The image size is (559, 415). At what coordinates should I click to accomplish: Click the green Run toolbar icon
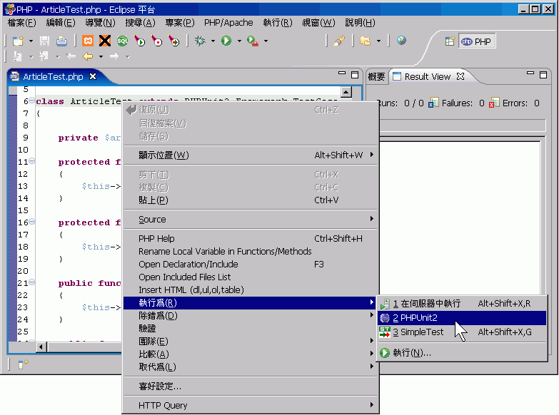(226, 41)
